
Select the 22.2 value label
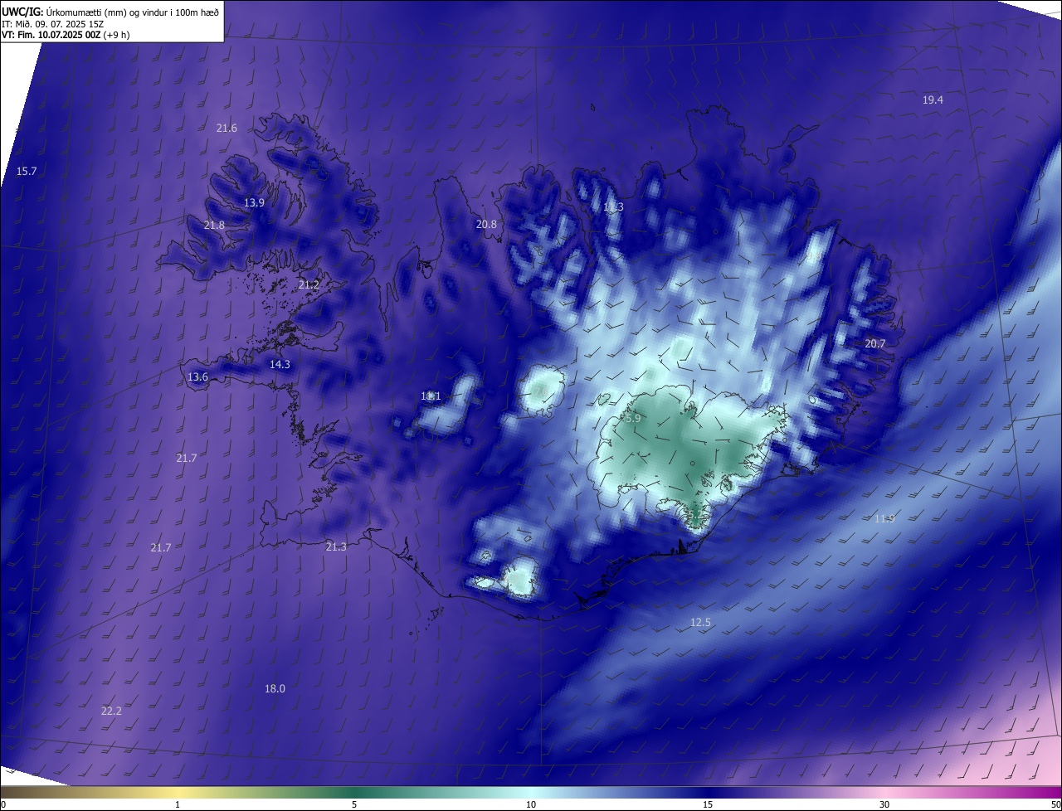111,711
